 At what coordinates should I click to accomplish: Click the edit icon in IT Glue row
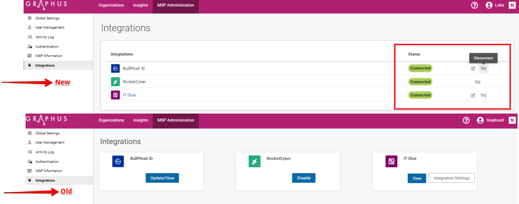(x=473, y=95)
